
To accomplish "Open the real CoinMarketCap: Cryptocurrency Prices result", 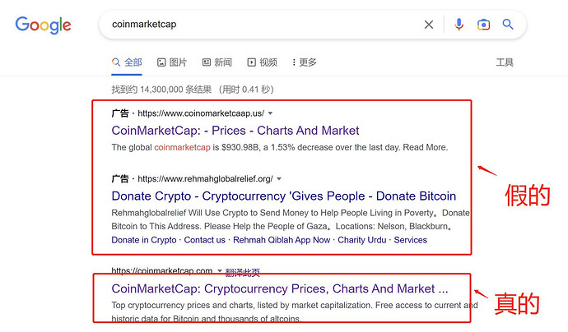I will 280,288.
